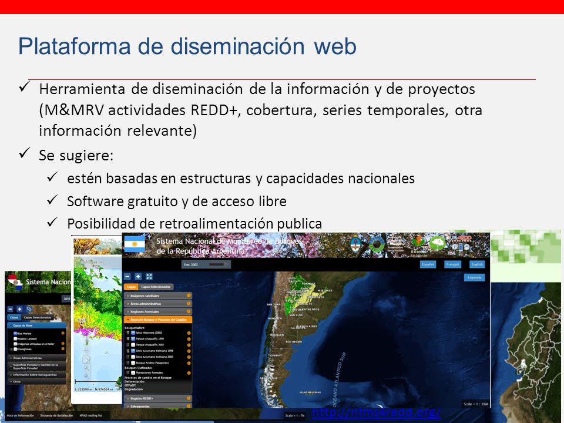Screen dimensions: 564x423
Task: Open the Leyenda legend button
Action: click(475, 277)
